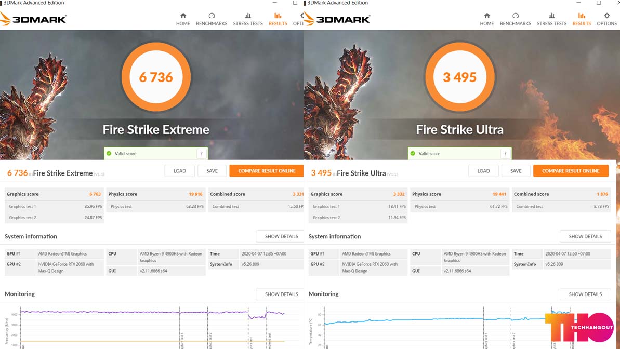
Task: Open Stress Tests in Fire Strike Ultra window
Action: tap(551, 19)
